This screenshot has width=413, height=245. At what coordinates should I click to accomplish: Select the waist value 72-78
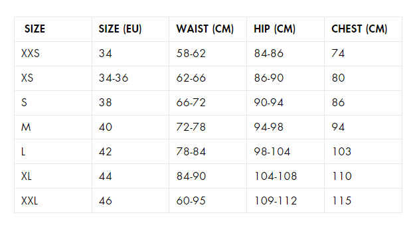191,127
